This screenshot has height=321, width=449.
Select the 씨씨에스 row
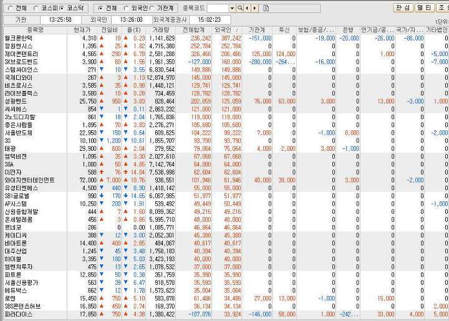226,109
